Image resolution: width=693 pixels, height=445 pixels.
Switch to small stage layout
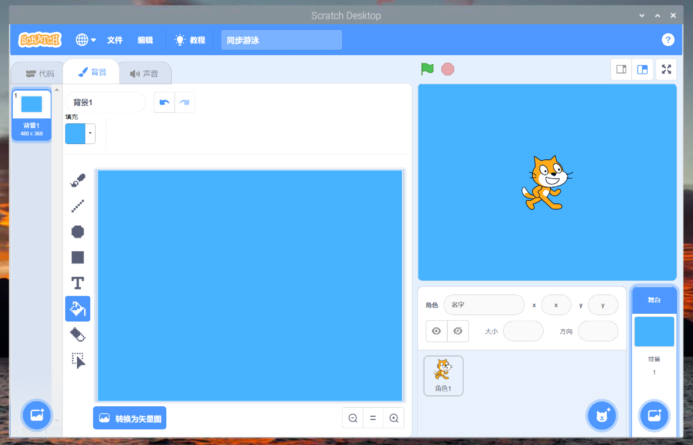(x=621, y=69)
